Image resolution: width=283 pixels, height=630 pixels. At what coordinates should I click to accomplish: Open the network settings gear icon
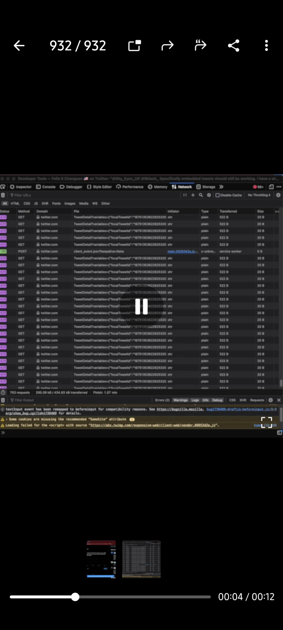click(x=278, y=195)
